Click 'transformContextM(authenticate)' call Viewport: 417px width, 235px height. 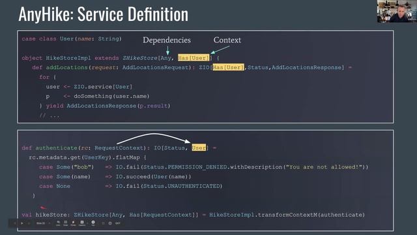(x=311, y=215)
